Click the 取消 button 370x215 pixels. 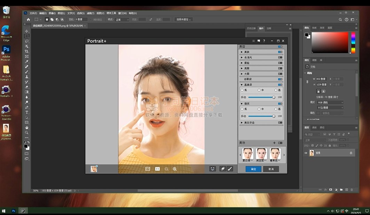[271, 169]
